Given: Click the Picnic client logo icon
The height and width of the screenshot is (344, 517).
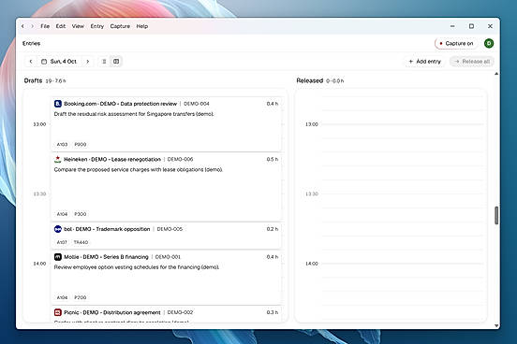Looking at the screenshot, I should (58, 312).
